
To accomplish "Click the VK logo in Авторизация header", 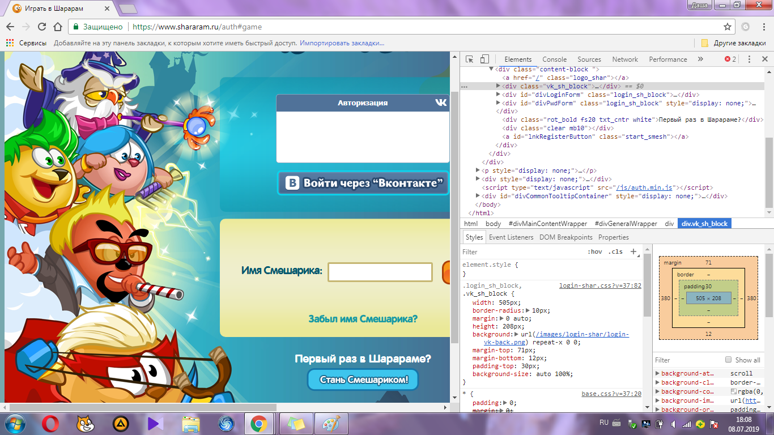I will (441, 103).
